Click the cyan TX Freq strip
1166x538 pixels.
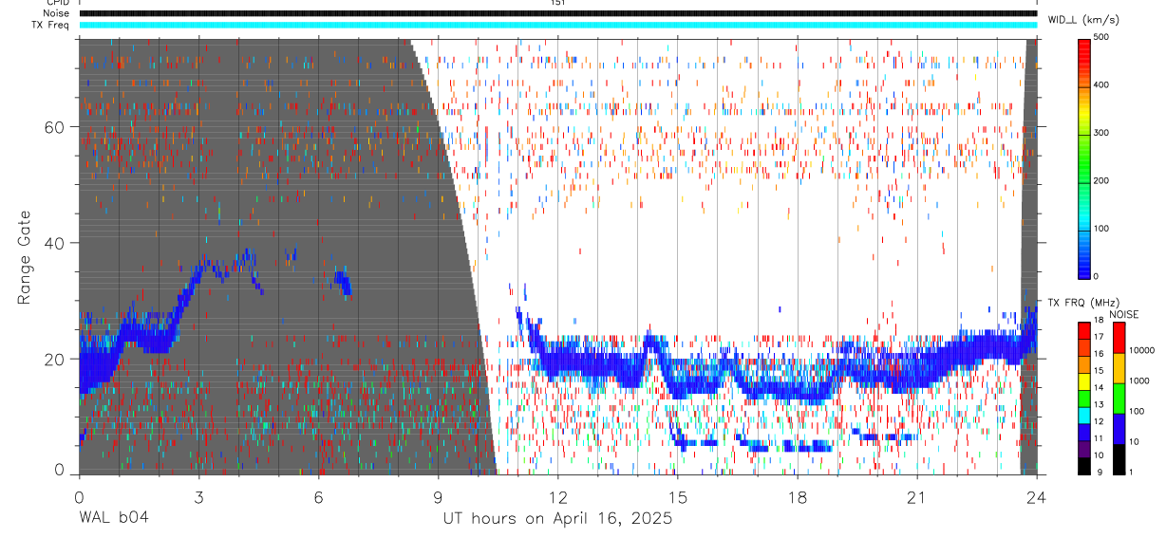(x=557, y=24)
